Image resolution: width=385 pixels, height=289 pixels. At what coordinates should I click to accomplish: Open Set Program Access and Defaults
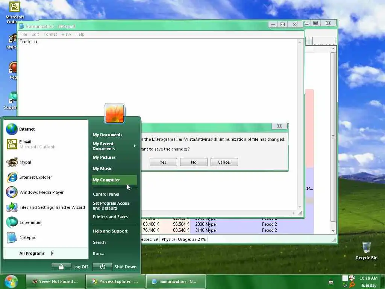[x=111, y=206]
